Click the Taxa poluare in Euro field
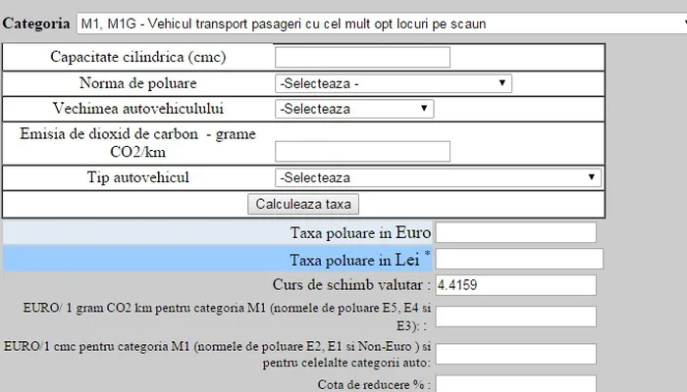The width and height of the screenshot is (687, 392). [x=515, y=232]
